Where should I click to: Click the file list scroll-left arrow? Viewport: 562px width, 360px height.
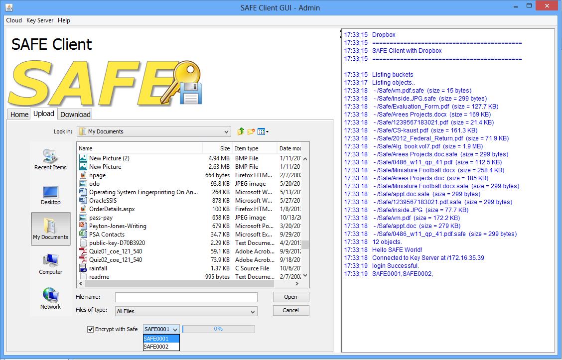coord(81,283)
